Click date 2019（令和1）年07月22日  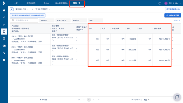tap(63, 37)
